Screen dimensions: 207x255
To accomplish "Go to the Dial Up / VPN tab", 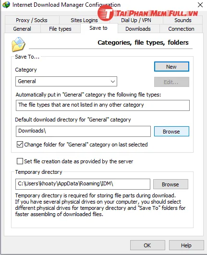I will pyautogui.click(x=136, y=20).
